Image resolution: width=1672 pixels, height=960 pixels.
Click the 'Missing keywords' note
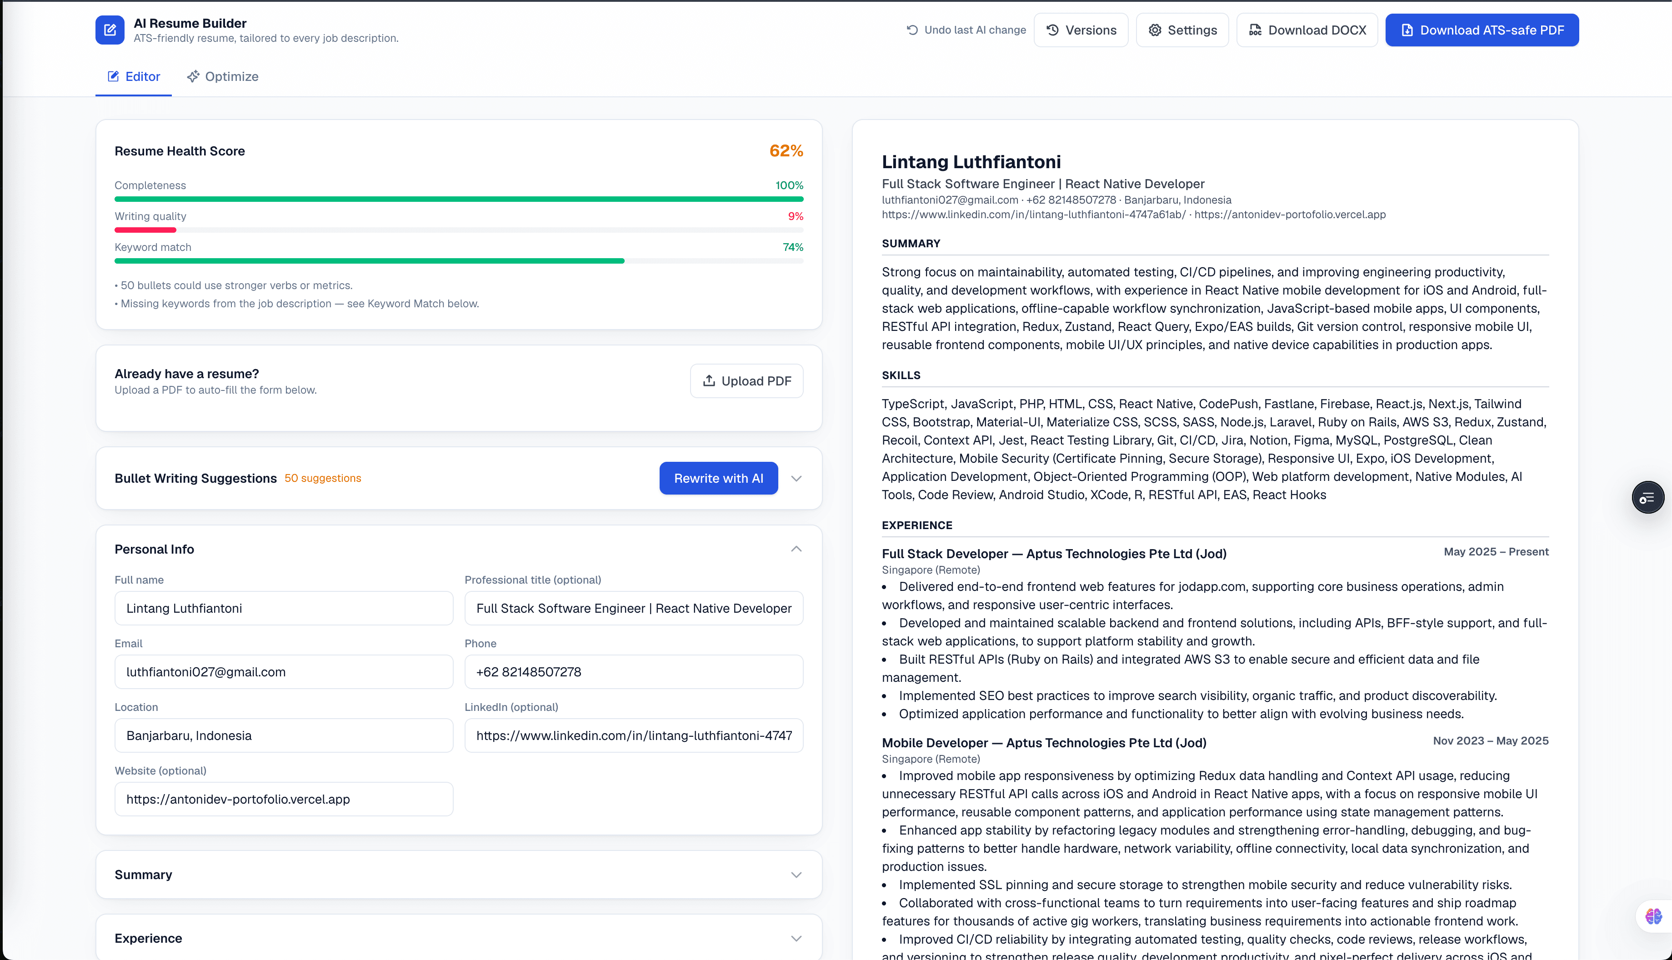297,303
